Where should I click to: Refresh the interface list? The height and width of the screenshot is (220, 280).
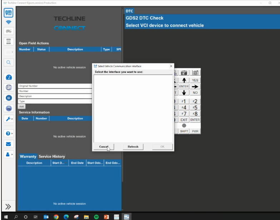click(x=133, y=147)
